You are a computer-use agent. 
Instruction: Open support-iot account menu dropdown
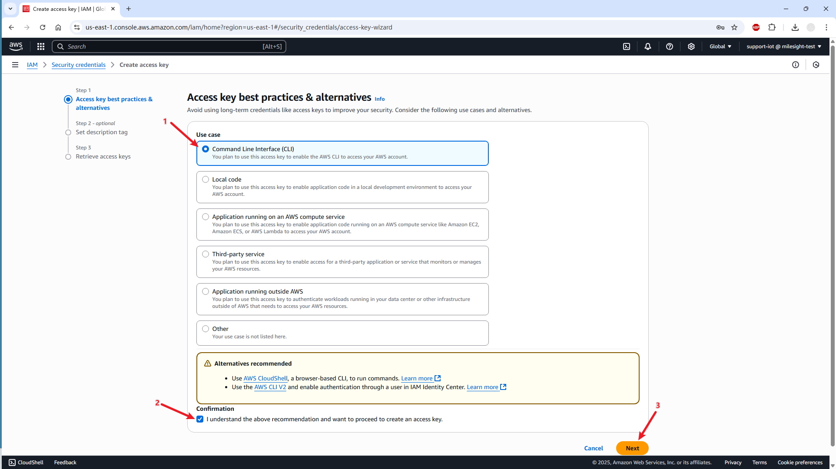pos(784,46)
